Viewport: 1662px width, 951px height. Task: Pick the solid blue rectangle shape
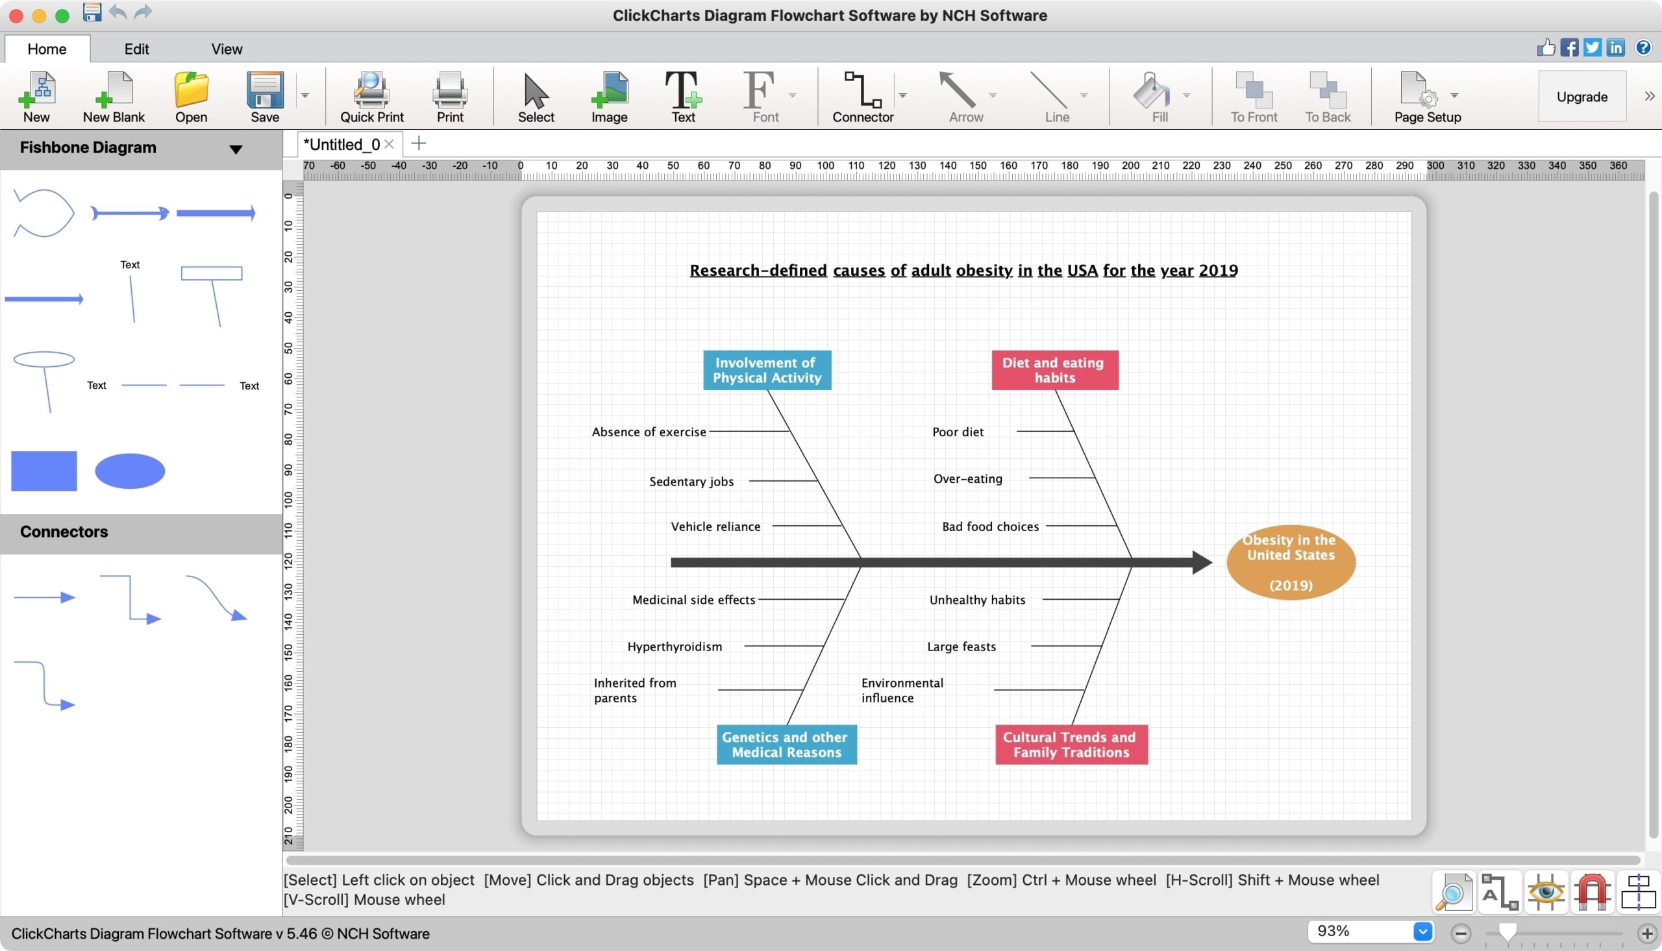coord(43,470)
